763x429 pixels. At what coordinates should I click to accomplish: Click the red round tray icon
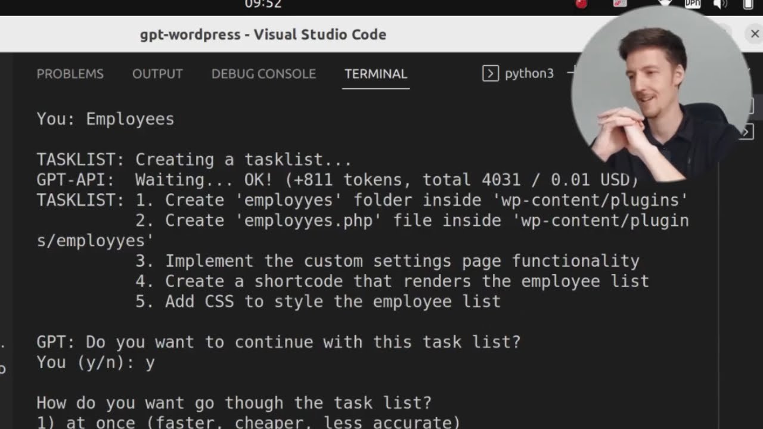[x=581, y=4]
